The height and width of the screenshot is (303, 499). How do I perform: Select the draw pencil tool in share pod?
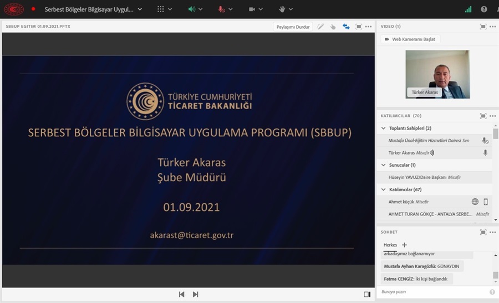tap(320, 27)
